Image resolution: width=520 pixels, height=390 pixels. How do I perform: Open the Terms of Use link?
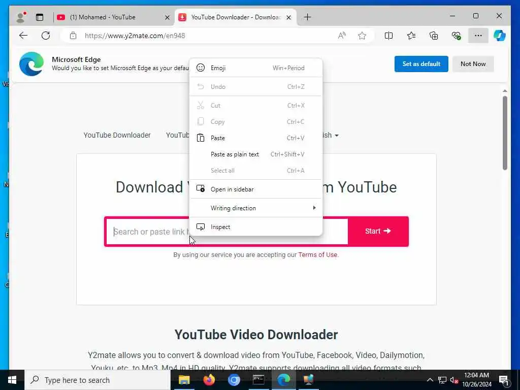tap(318, 255)
